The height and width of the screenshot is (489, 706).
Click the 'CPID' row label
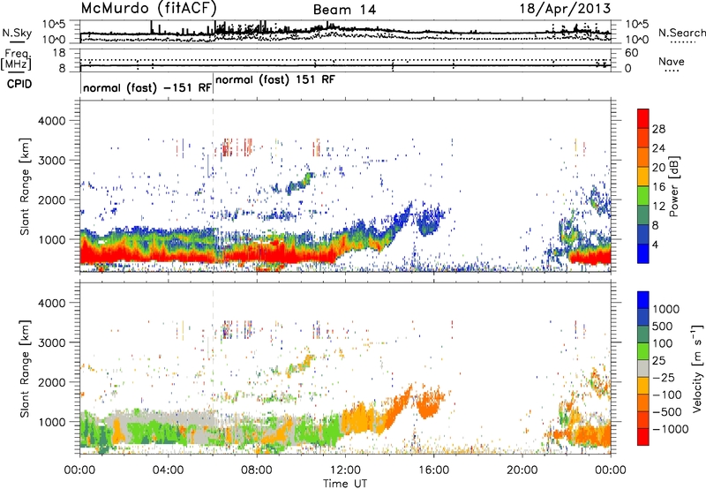pos(19,84)
